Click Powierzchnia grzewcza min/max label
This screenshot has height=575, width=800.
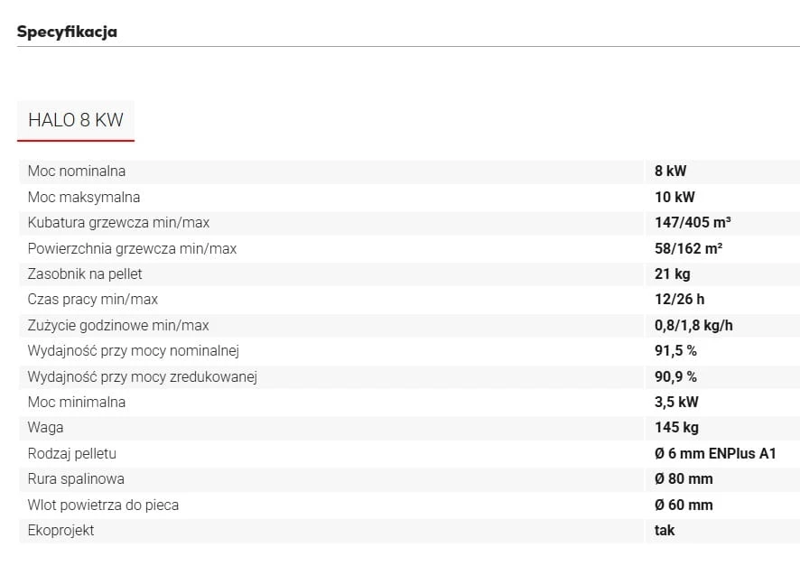point(132,248)
